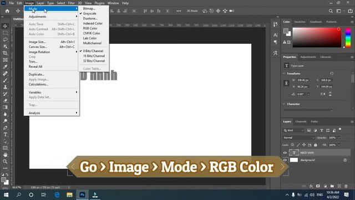Screen dimensions: 355x200
Task: Select the Crop tool
Action: pyautogui.click(x=5, y=53)
